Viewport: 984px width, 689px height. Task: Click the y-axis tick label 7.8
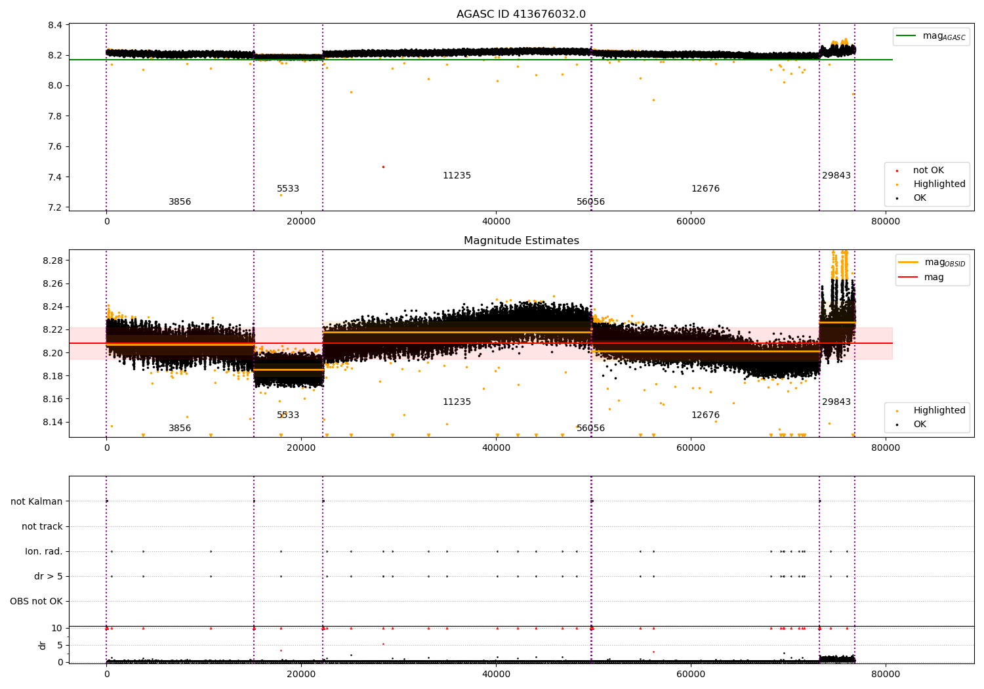(55, 116)
